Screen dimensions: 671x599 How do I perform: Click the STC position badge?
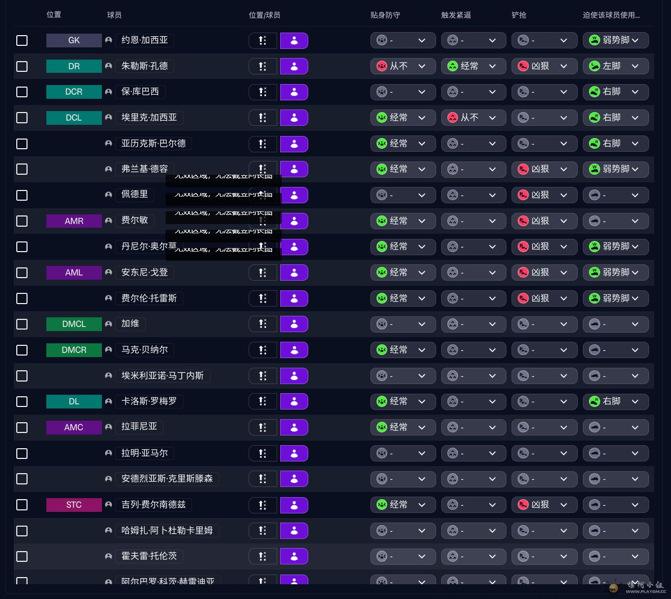pos(74,505)
